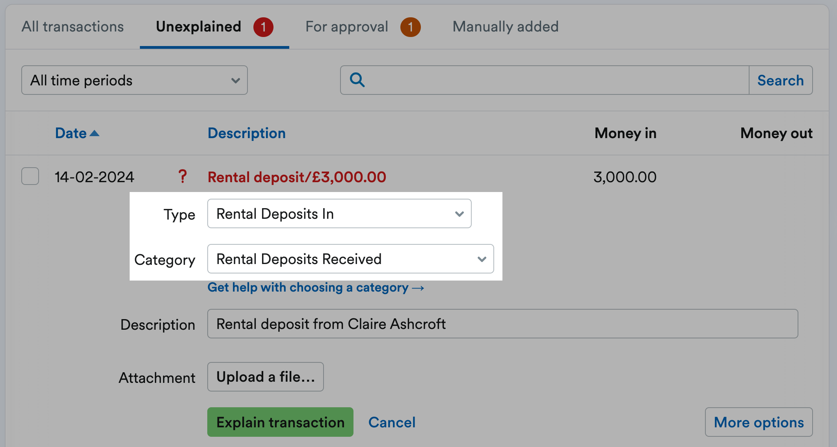Click the green Explain transaction button
The height and width of the screenshot is (447, 837).
280,422
